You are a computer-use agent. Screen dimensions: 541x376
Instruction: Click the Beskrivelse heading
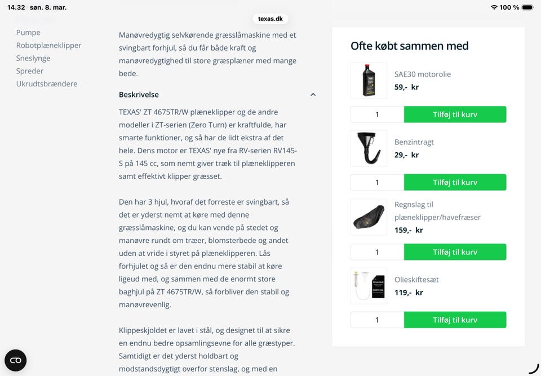pos(139,95)
